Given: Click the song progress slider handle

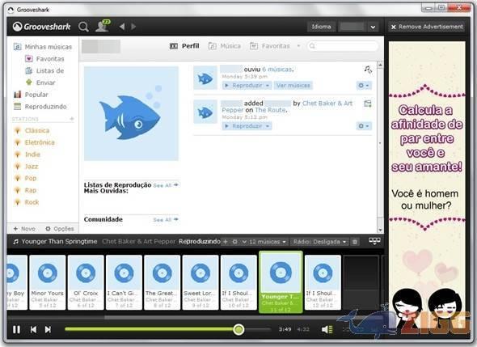Looking at the screenshot, I should [238, 329].
